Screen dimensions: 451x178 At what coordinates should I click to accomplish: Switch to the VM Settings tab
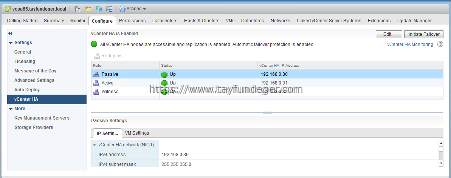(x=137, y=133)
